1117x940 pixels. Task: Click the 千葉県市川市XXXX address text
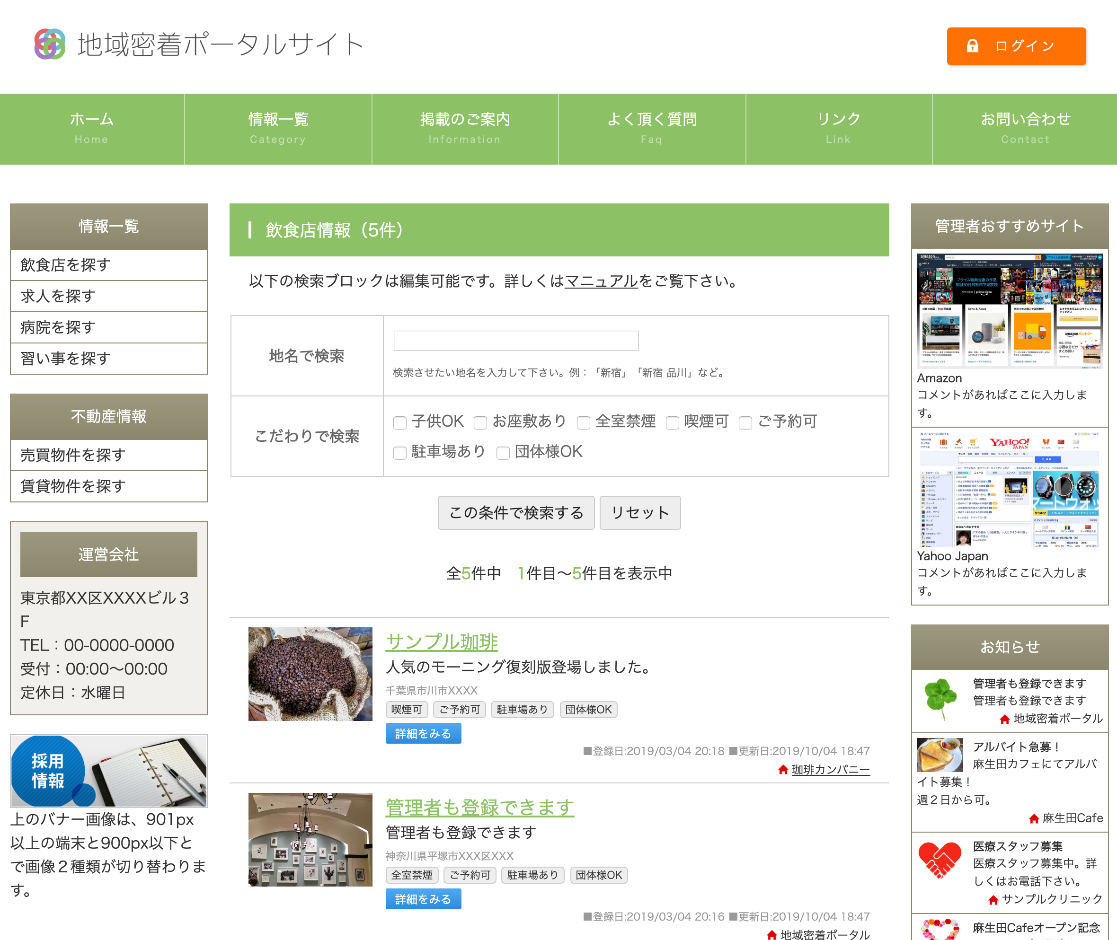[431, 691]
